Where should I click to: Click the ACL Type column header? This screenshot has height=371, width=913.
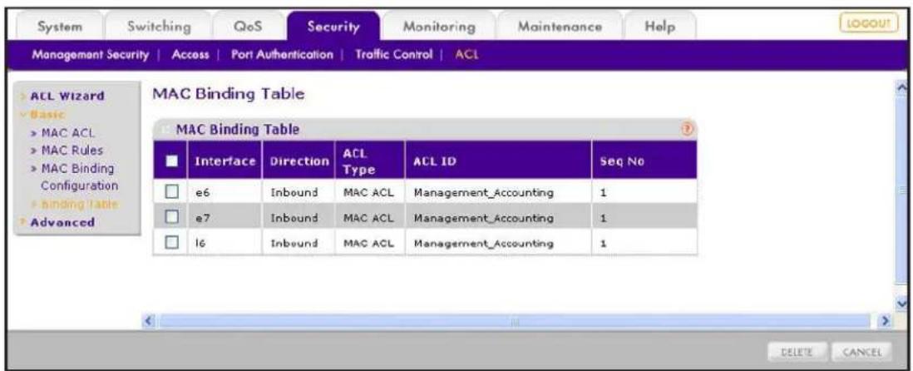click(370, 161)
